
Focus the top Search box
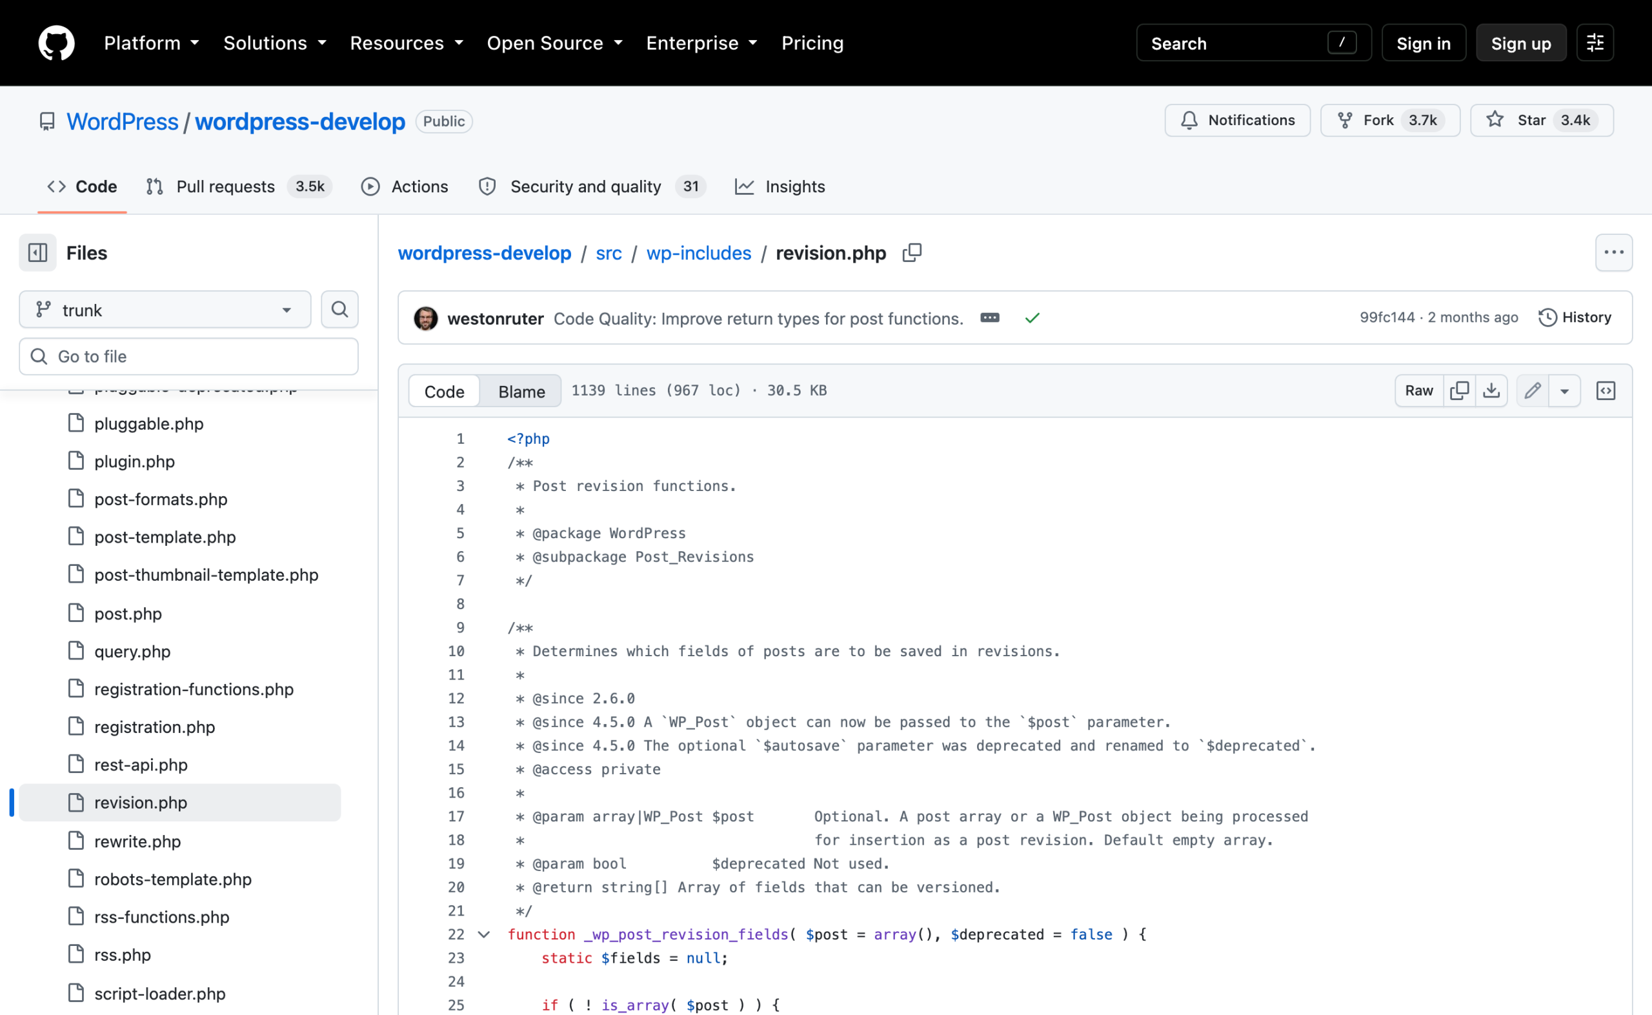pyautogui.click(x=1253, y=43)
